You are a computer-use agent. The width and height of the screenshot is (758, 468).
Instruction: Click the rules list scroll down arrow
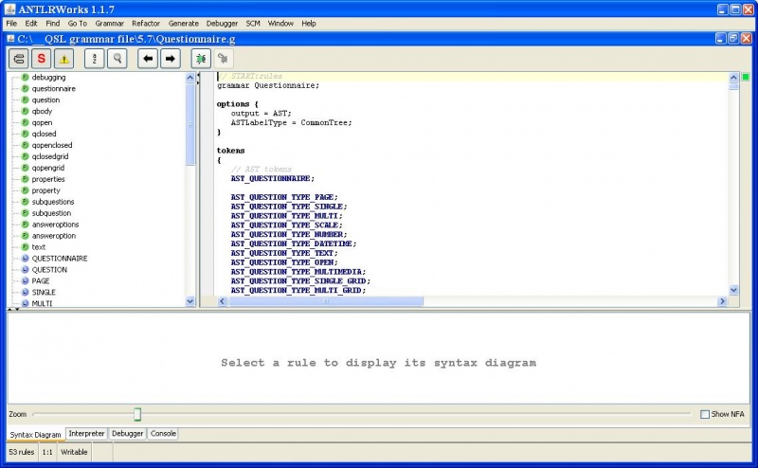pyautogui.click(x=190, y=301)
